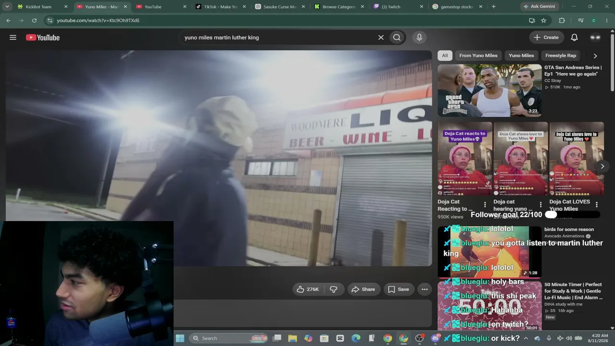Focus the Chrome address bar URL

click(98, 21)
